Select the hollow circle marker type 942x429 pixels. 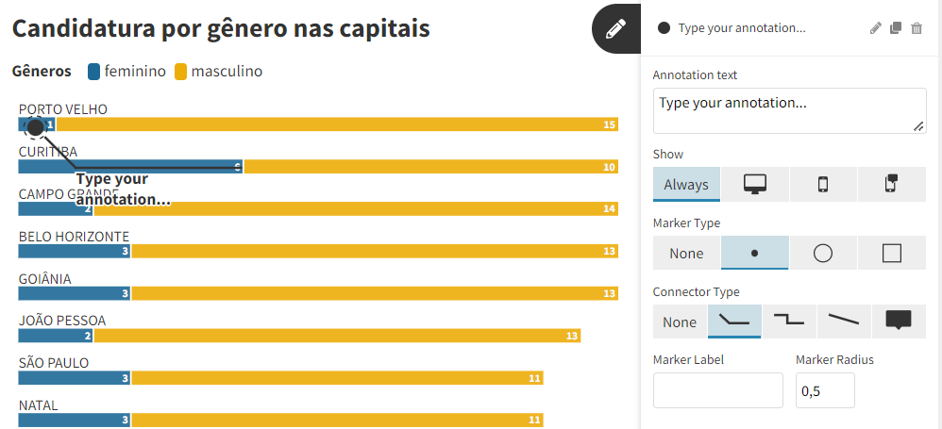click(x=823, y=253)
